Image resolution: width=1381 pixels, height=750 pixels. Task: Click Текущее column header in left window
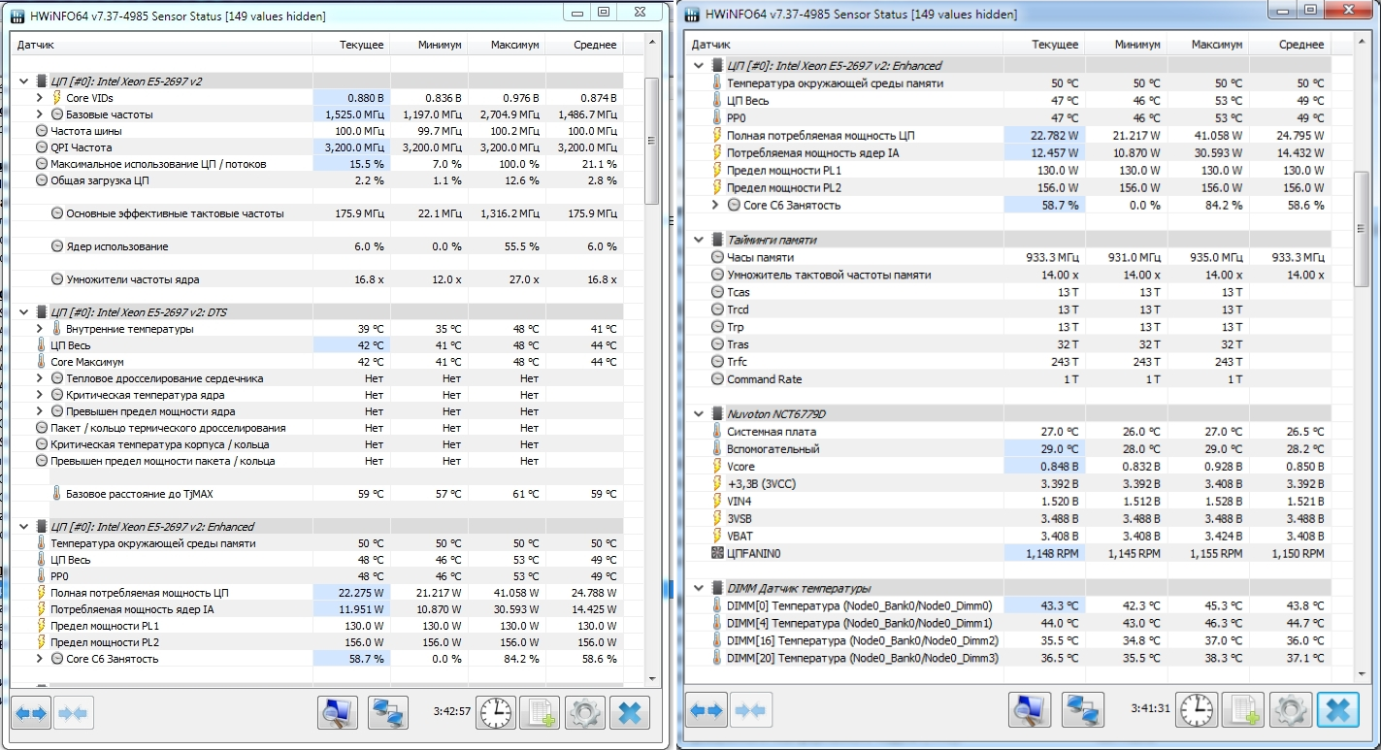click(351, 45)
